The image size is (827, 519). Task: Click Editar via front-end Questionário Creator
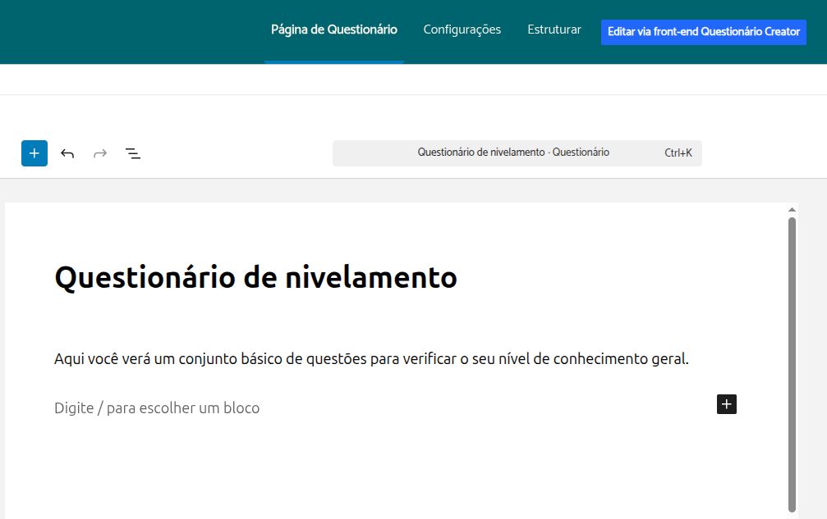703,32
